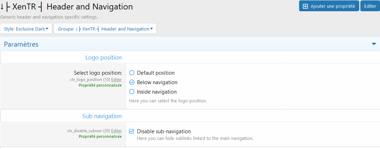The width and height of the screenshot is (380, 149).
Task: Open the Groupe: XenTR Header and Navigation dropdown
Action: pos(106,29)
